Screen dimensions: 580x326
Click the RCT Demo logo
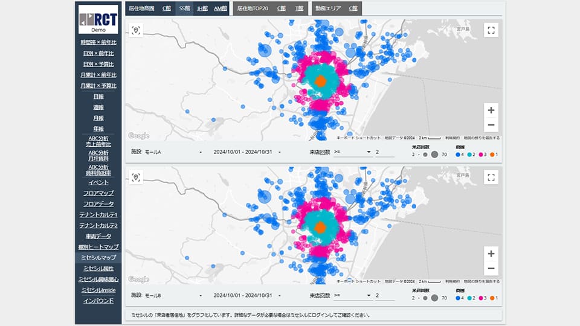tap(98, 18)
